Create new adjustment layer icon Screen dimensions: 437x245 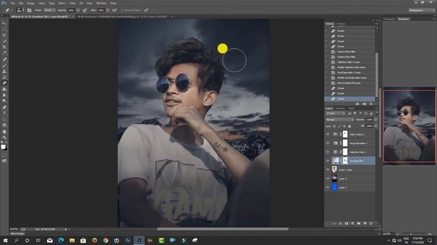point(352,223)
